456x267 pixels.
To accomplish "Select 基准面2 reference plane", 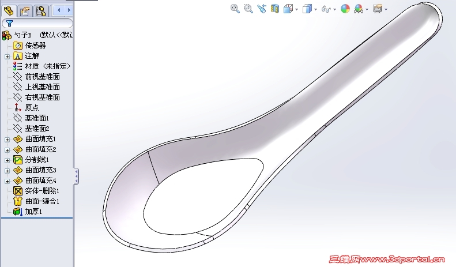I will point(37,129).
